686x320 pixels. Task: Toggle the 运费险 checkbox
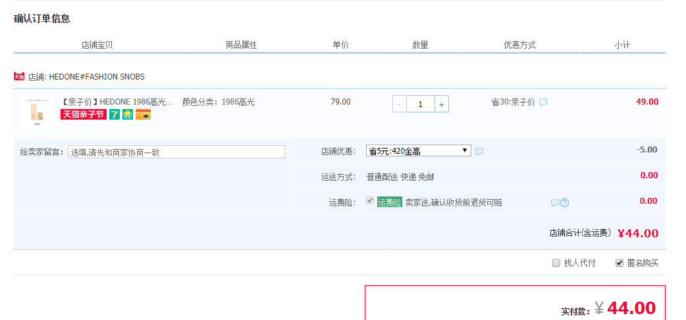coord(370,201)
